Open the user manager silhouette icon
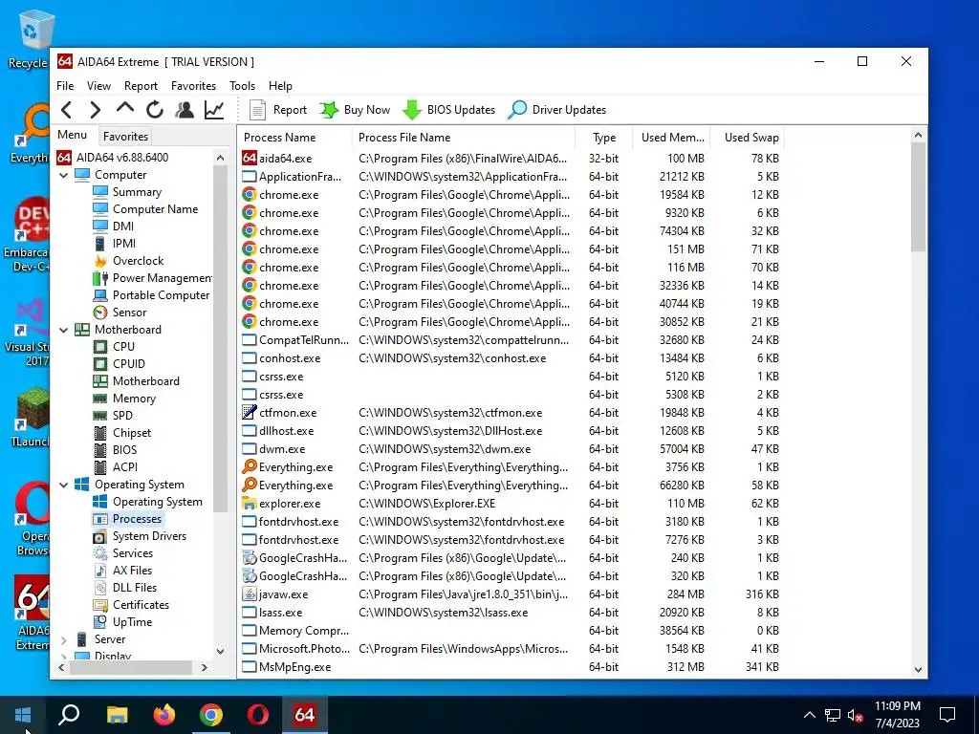The height and width of the screenshot is (734, 979). pos(185,111)
